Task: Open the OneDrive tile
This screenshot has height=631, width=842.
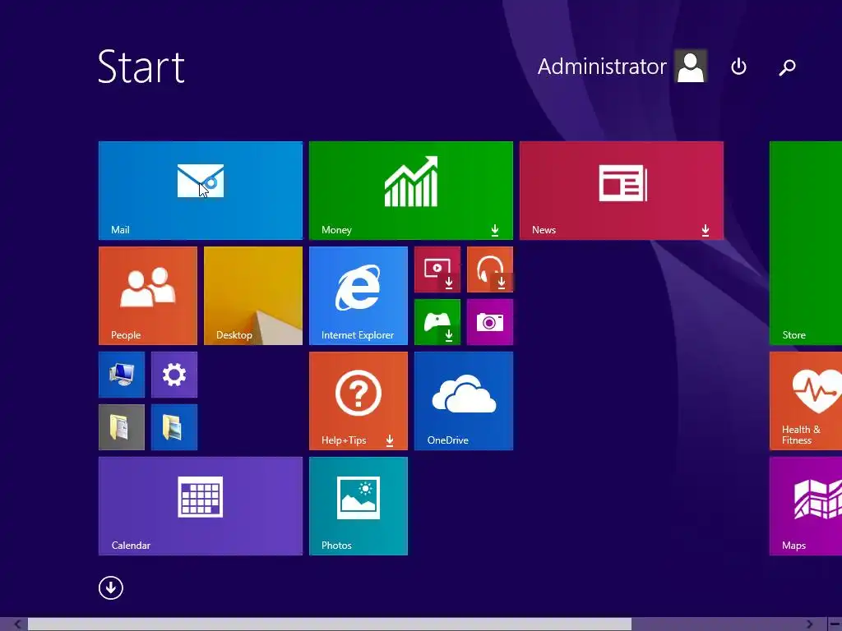Action: coord(464,401)
